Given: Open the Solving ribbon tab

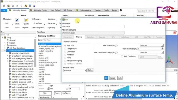Looking at the screenshot, I should coord(68,10).
